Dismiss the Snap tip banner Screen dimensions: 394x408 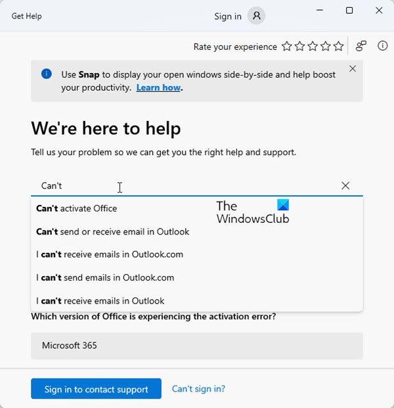(353, 69)
